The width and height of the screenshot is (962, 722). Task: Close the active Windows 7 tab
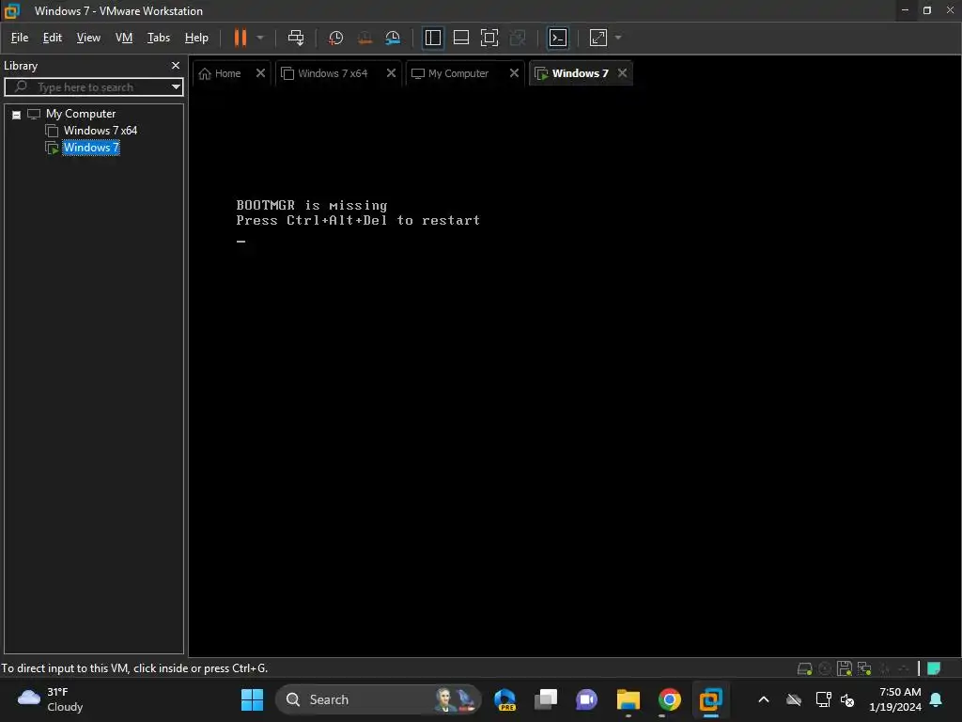pos(622,73)
